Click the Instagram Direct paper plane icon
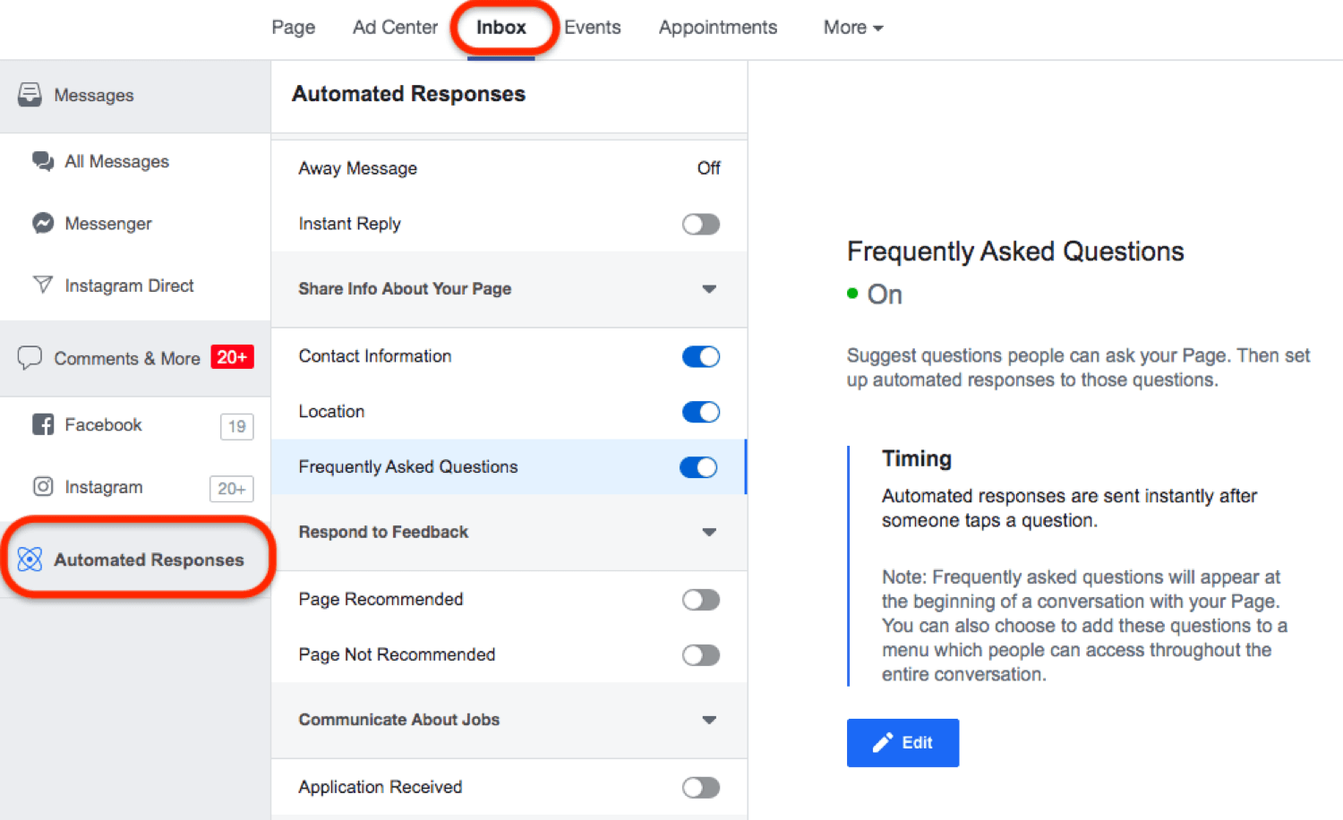Image resolution: width=1343 pixels, height=820 pixels. coord(42,285)
